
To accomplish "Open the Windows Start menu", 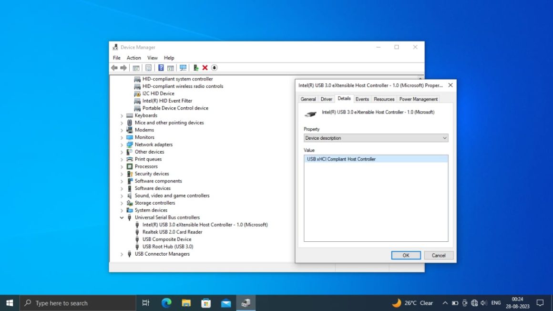I will pyautogui.click(x=10, y=303).
